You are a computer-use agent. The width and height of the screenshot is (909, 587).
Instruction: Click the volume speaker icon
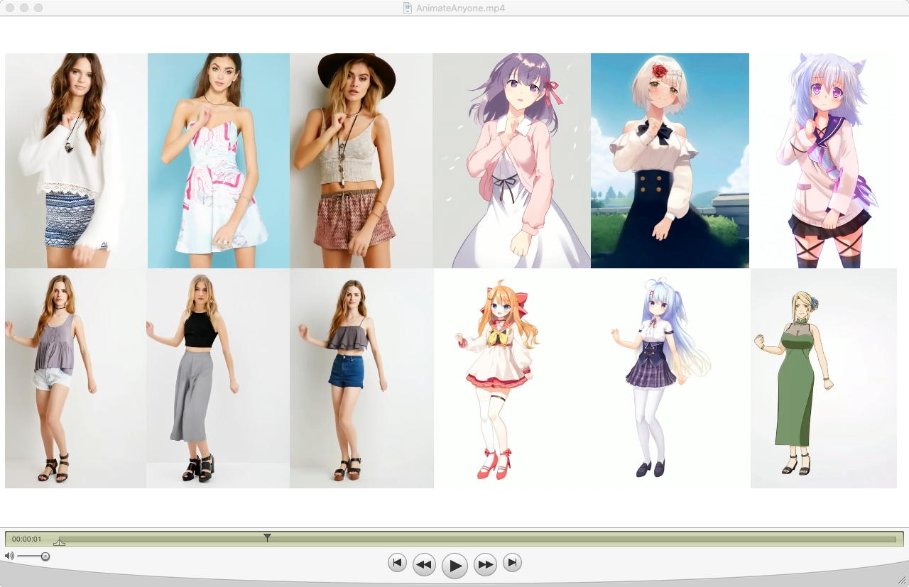point(9,556)
